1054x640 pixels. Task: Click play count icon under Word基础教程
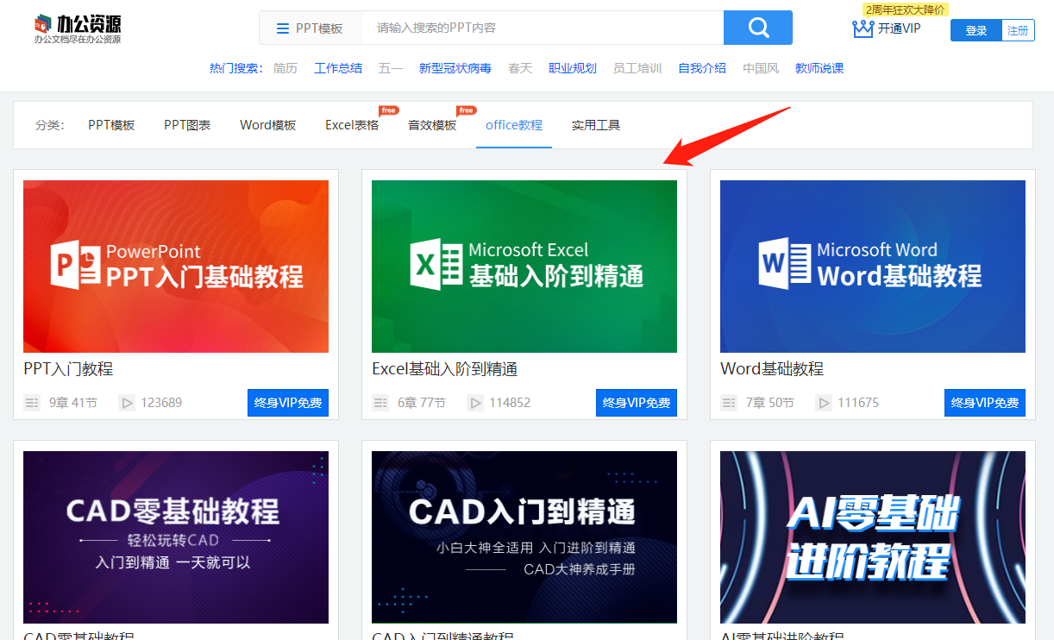point(824,403)
